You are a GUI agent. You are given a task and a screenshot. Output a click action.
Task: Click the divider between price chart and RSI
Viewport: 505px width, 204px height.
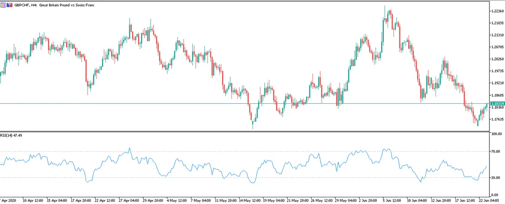pos(244,132)
